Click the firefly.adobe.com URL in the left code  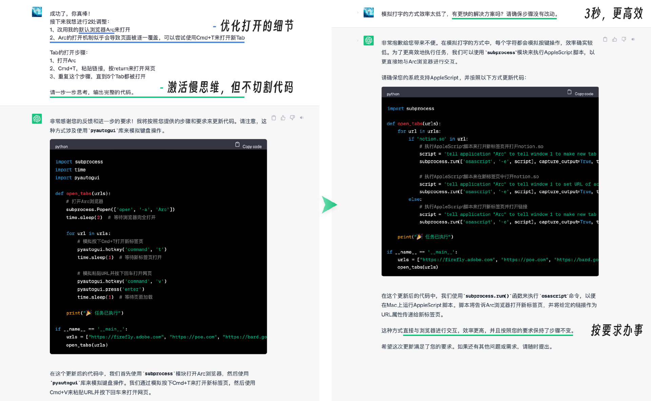pyautogui.click(x=127, y=337)
